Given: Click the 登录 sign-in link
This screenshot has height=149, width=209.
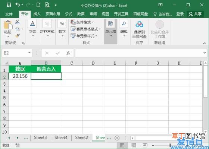Looking at the screenshot, I should click(180, 14).
